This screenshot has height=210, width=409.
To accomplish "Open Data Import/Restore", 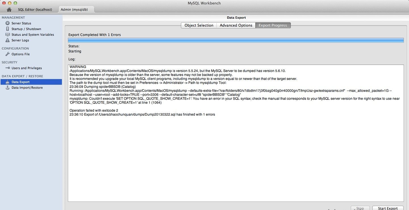I will [x=27, y=88].
